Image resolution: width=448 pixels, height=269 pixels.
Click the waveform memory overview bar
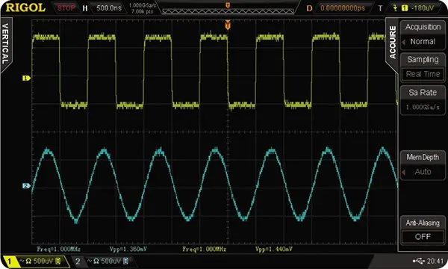(228, 11)
